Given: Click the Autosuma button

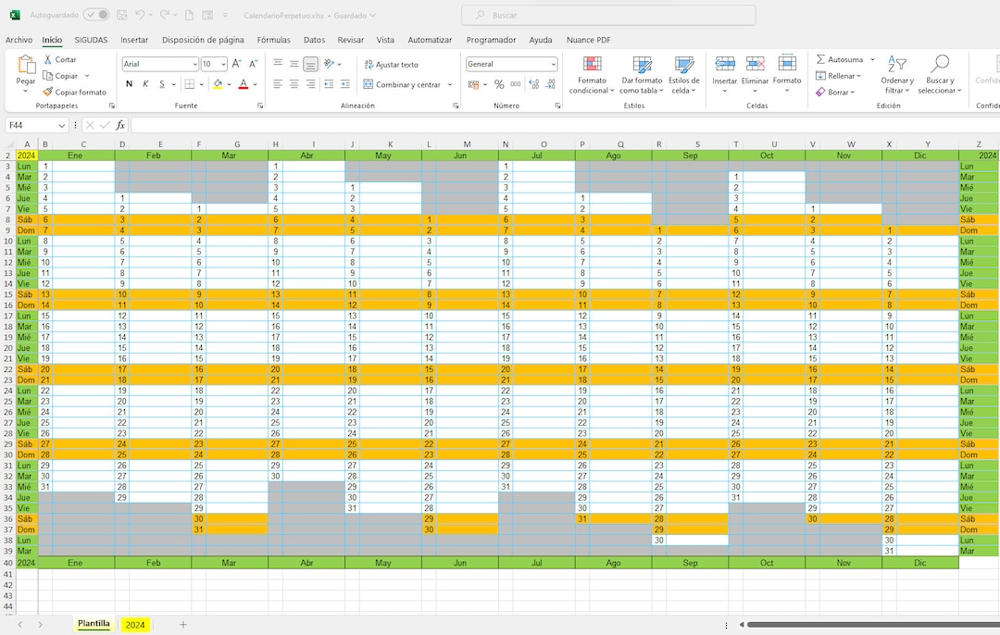Looking at the screenshot, I should coord(839,59).
